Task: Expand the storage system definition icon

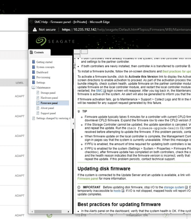Action: point(186,187)
